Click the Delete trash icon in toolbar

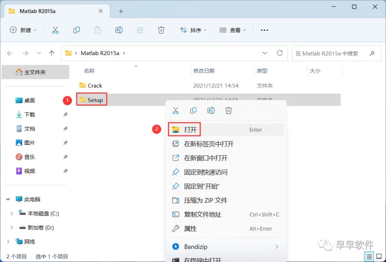pos(161,30)
